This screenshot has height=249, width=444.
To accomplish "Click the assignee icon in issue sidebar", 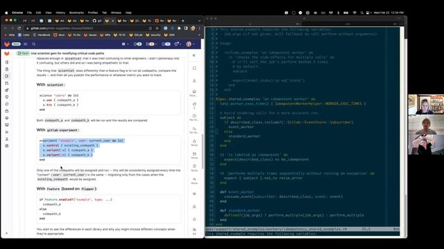I will click(x=194, y=81).
